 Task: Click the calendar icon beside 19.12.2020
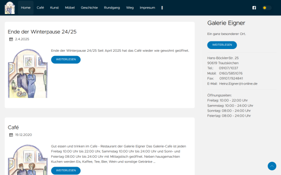tap(11, 135)
